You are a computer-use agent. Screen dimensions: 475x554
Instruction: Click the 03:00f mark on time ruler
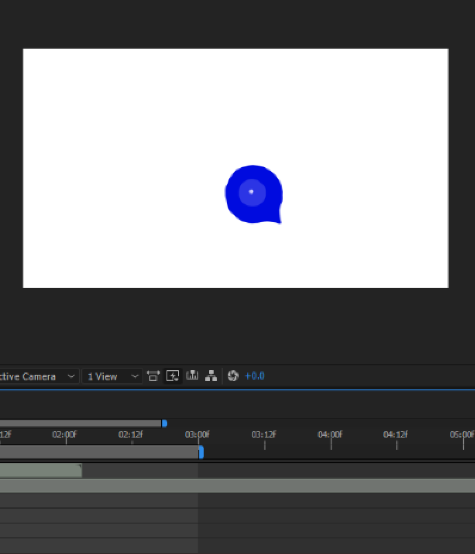[197, 435]
